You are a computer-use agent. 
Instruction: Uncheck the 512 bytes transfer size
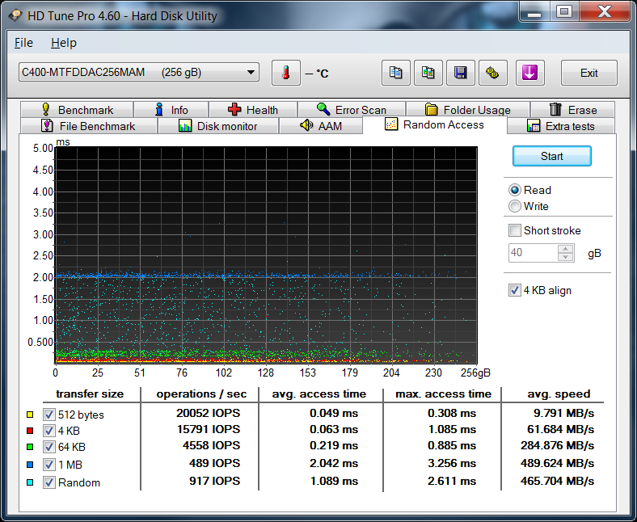coord(49,415)
